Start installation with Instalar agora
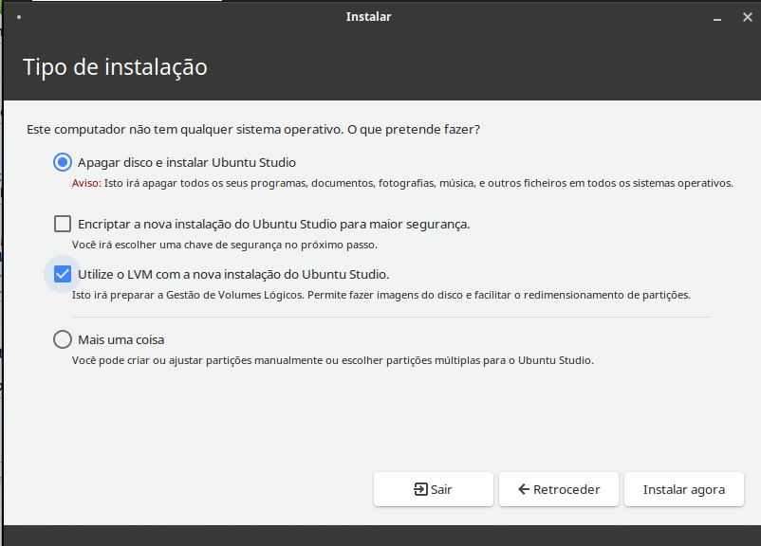761x546 pixels. pos(684,489)
